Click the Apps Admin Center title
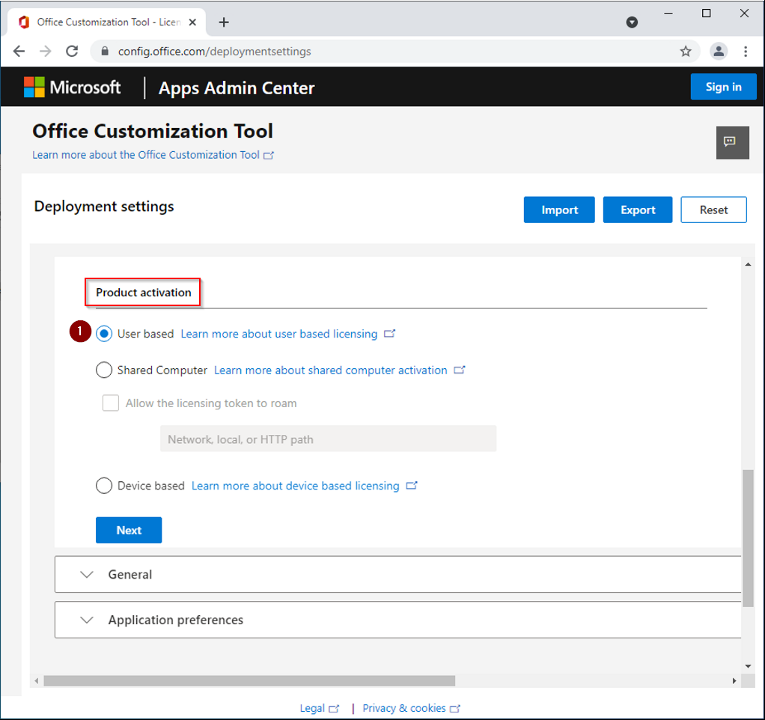Image resolution: width=765 pixels, height=720 pixels. [237, 88]
